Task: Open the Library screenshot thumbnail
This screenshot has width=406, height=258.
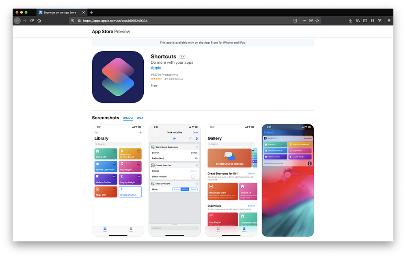Action: [118, 181]
